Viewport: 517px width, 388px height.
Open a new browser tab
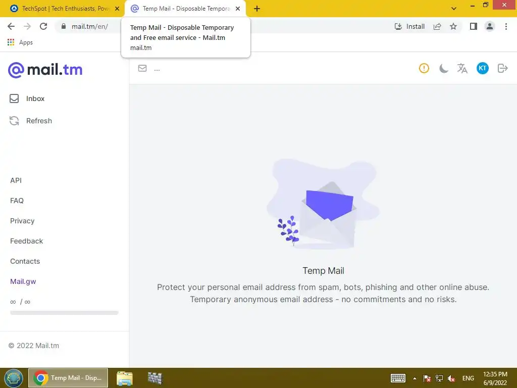coord(257,9)
